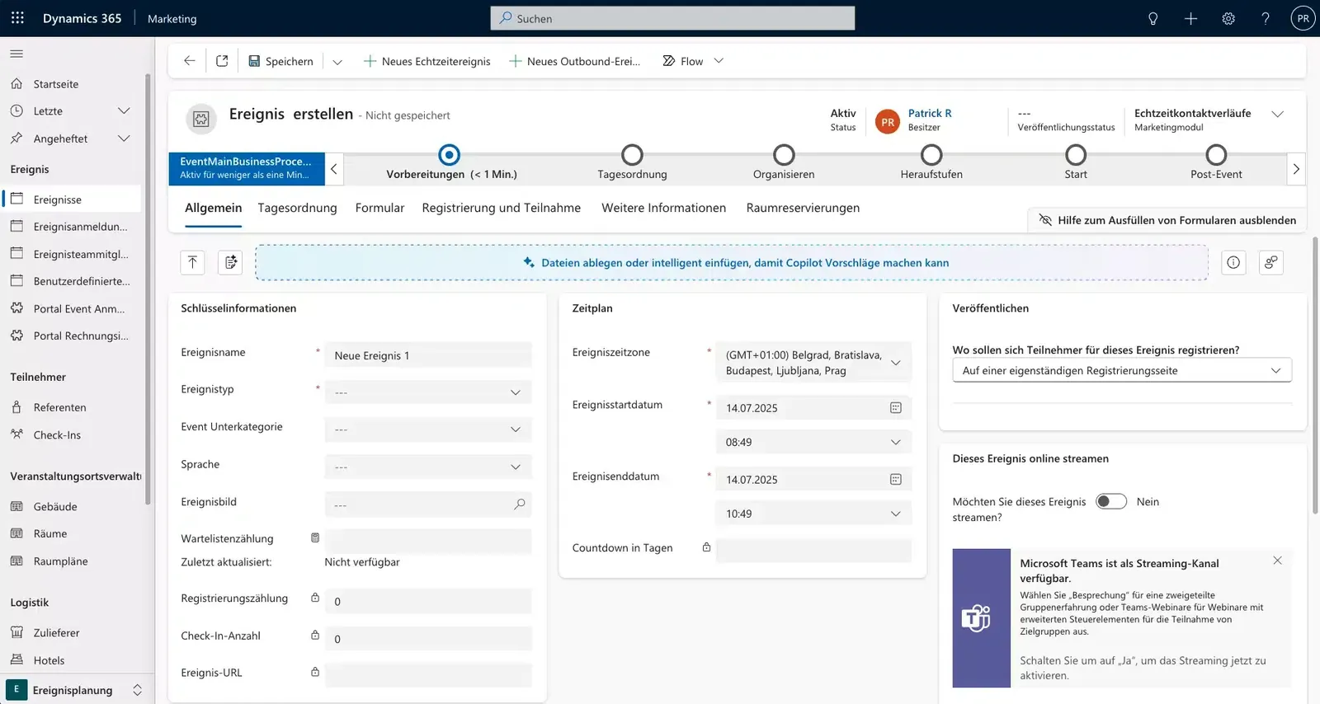Open the registration location dropdown
The image size is (1320, 704).
click(1122, 371)
